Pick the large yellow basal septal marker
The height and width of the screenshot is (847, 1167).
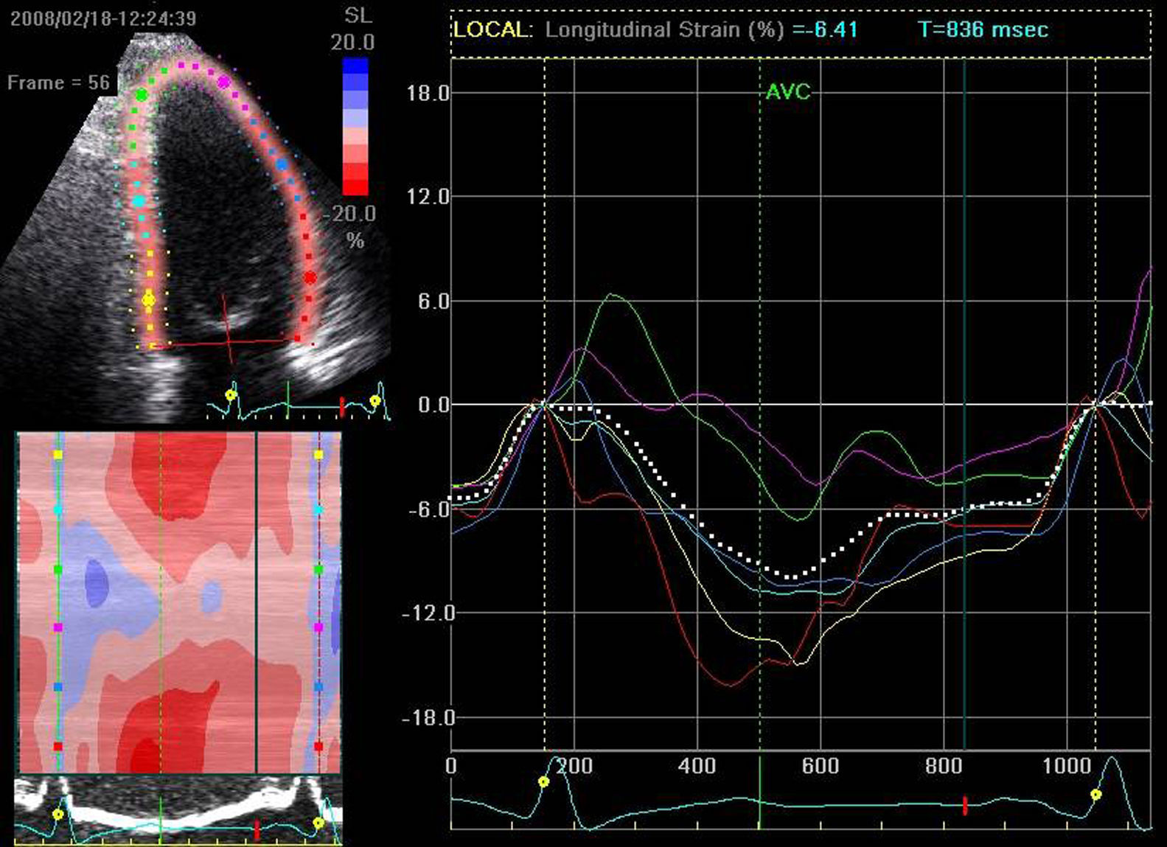coord(149,300)
